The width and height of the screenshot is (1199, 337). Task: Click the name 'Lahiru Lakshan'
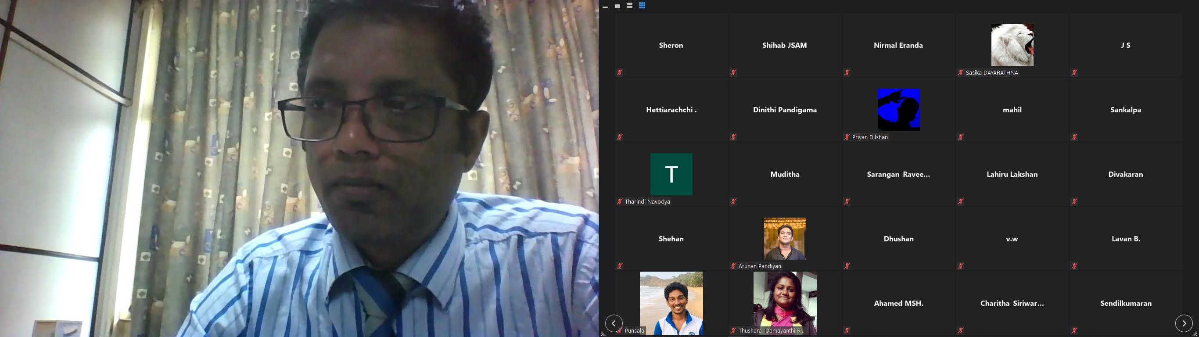tap(1012, 174)
